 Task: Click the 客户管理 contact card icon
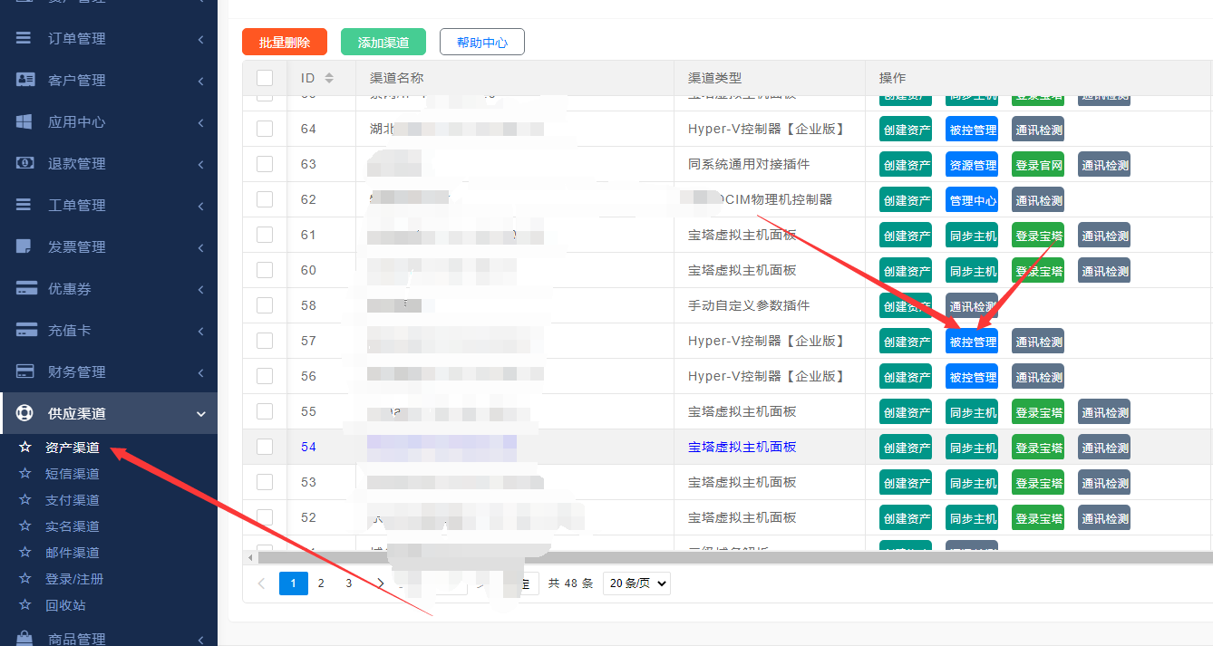click(x=25, y=80)
